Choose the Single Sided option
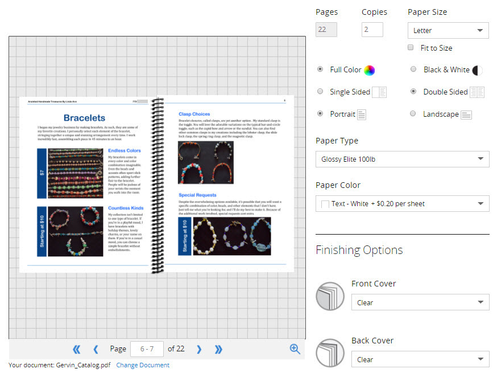 (320, 92)
